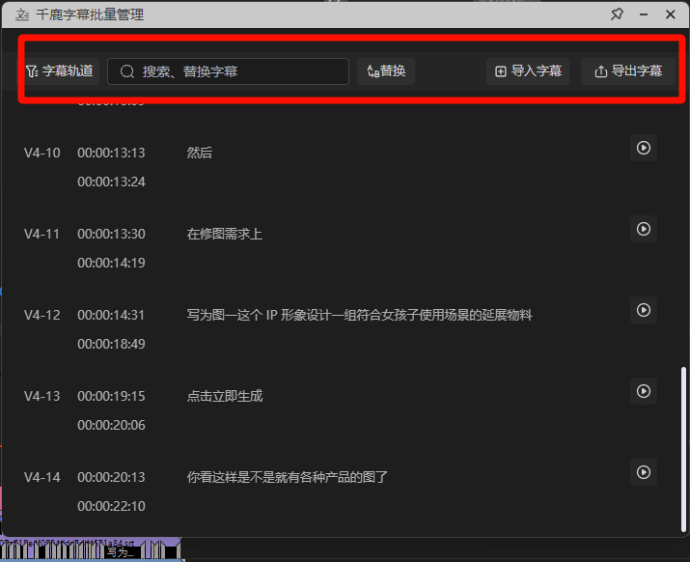Click end time 00:00:22:10
This screenshot has height=562, width=690.
(111, 506)
